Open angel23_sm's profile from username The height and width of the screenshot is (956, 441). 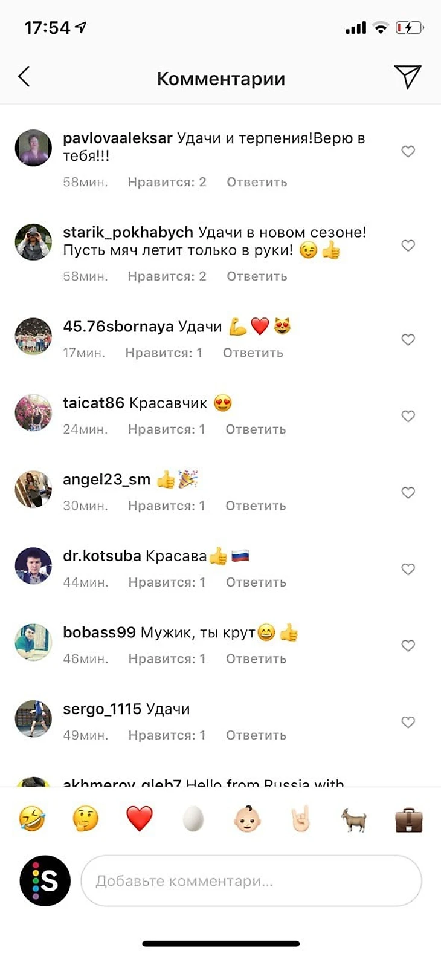pyautogui.click(x=107, y=480)
